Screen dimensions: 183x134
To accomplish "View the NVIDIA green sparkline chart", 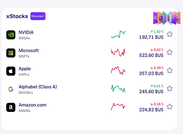I will click(118, 34).
